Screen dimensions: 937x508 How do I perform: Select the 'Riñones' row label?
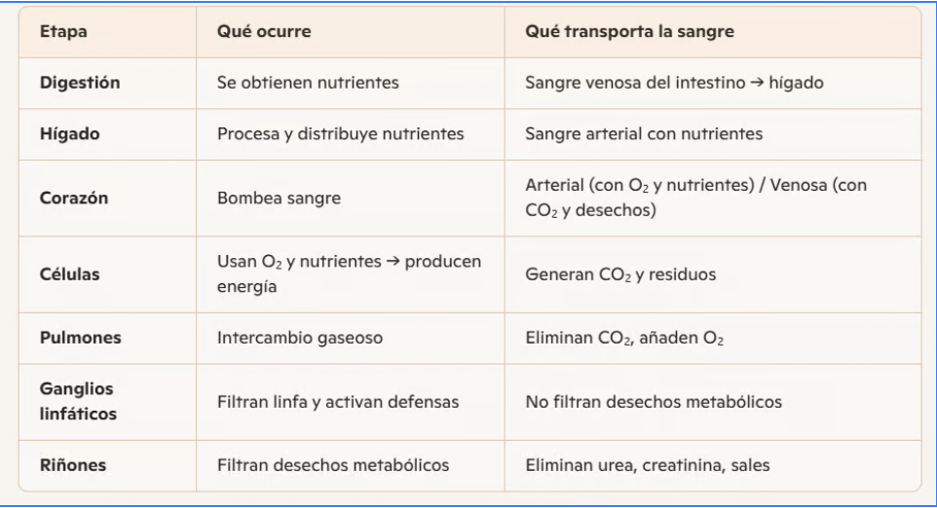pos(72,465)
